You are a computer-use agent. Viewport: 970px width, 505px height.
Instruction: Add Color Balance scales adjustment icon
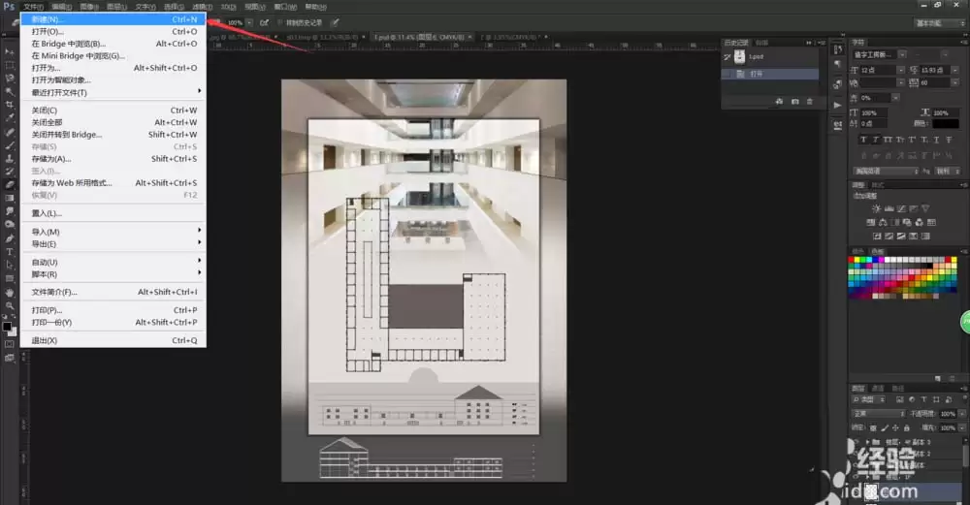883,223
